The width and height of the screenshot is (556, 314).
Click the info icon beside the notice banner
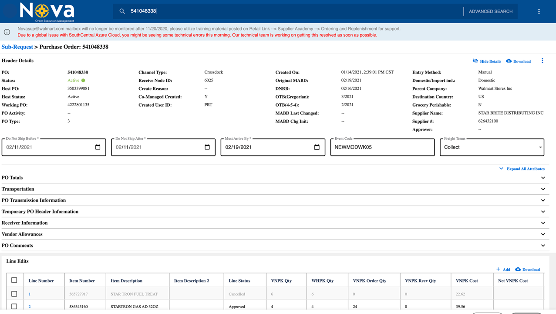7,32
